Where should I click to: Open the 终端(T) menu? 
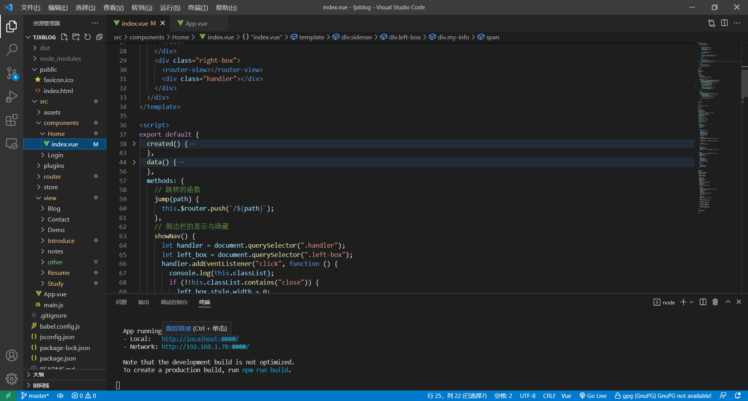click(x=198, y=7)
